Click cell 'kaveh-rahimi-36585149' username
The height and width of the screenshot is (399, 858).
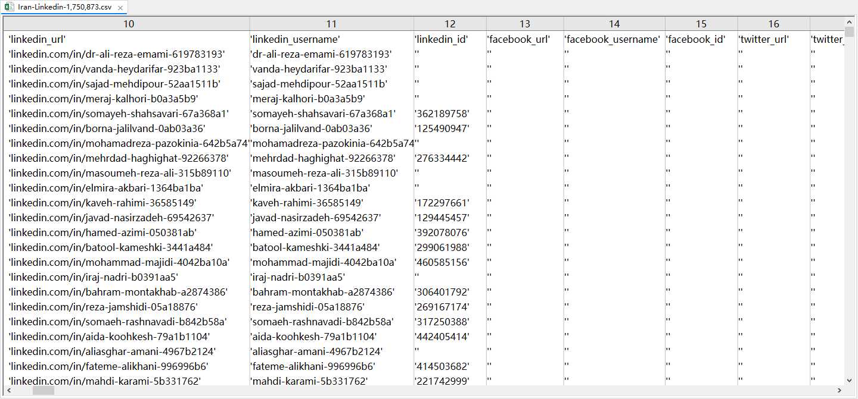coord(306,203)
